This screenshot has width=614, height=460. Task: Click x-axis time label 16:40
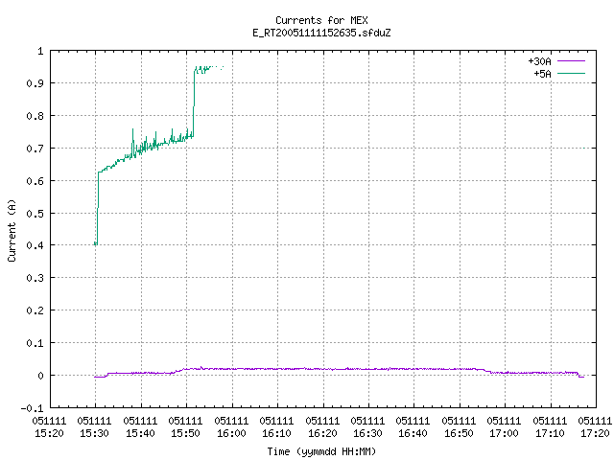[413, 433]
